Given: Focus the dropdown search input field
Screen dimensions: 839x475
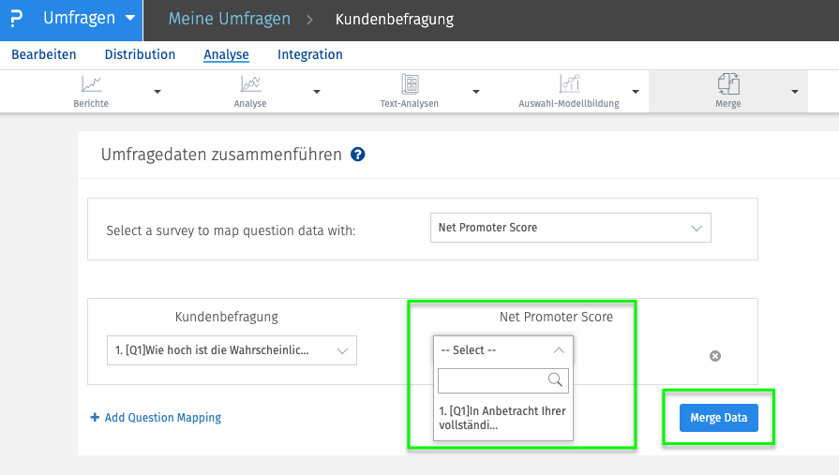Looking at the screenshot, I should pyautogui.click(x=503, y=380).
